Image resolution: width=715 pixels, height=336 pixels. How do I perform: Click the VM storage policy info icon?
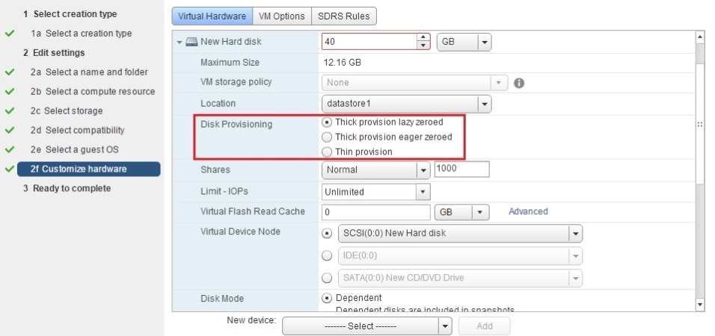click(519, 83)
